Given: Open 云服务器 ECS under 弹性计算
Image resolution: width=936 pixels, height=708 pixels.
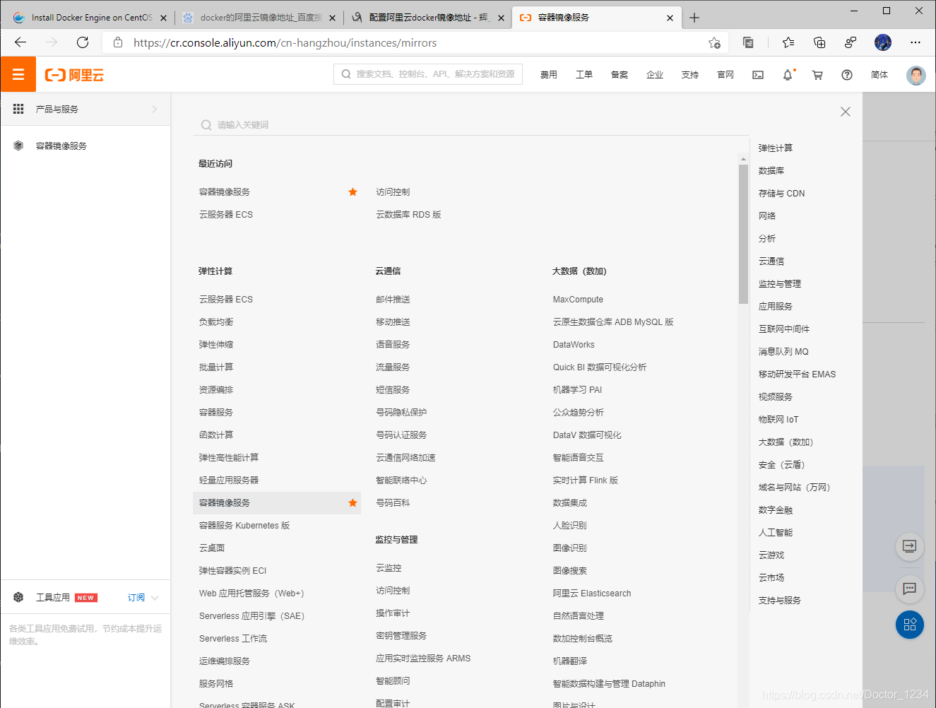Looking at the screenshot, I should click(226, 300).
